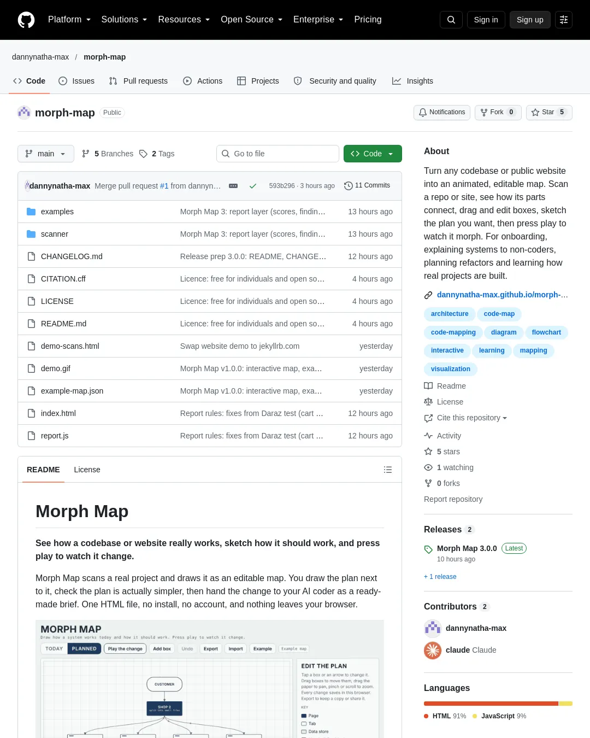Open the green Code dropdown
Screen dimensions: 590x738
[373, 154]
